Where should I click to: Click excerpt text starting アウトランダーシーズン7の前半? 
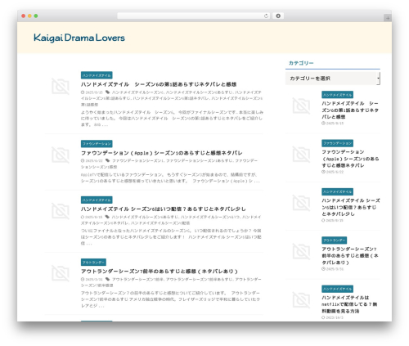click(x=171, y=299)
